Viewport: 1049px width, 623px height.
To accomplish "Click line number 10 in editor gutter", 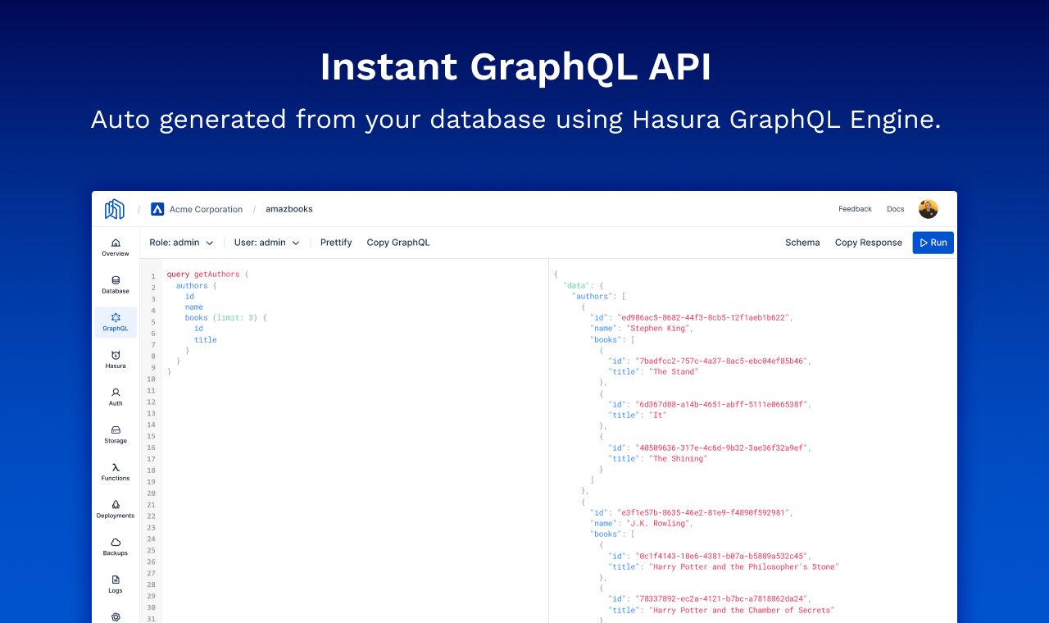I will coord(151,380).
